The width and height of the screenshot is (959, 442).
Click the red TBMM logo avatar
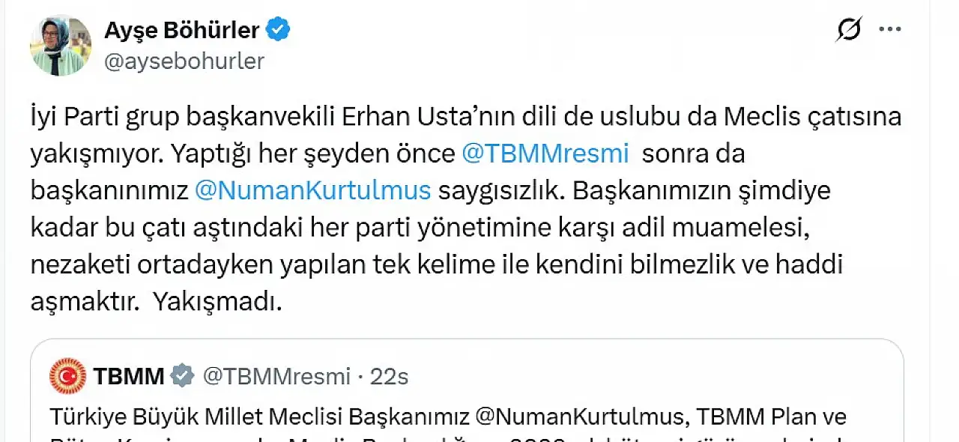68,376
